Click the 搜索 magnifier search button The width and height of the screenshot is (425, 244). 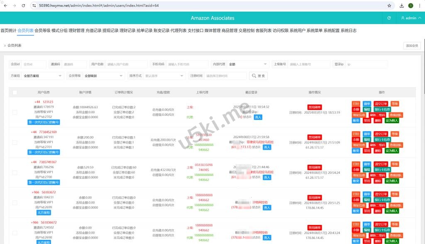point(258,76)
